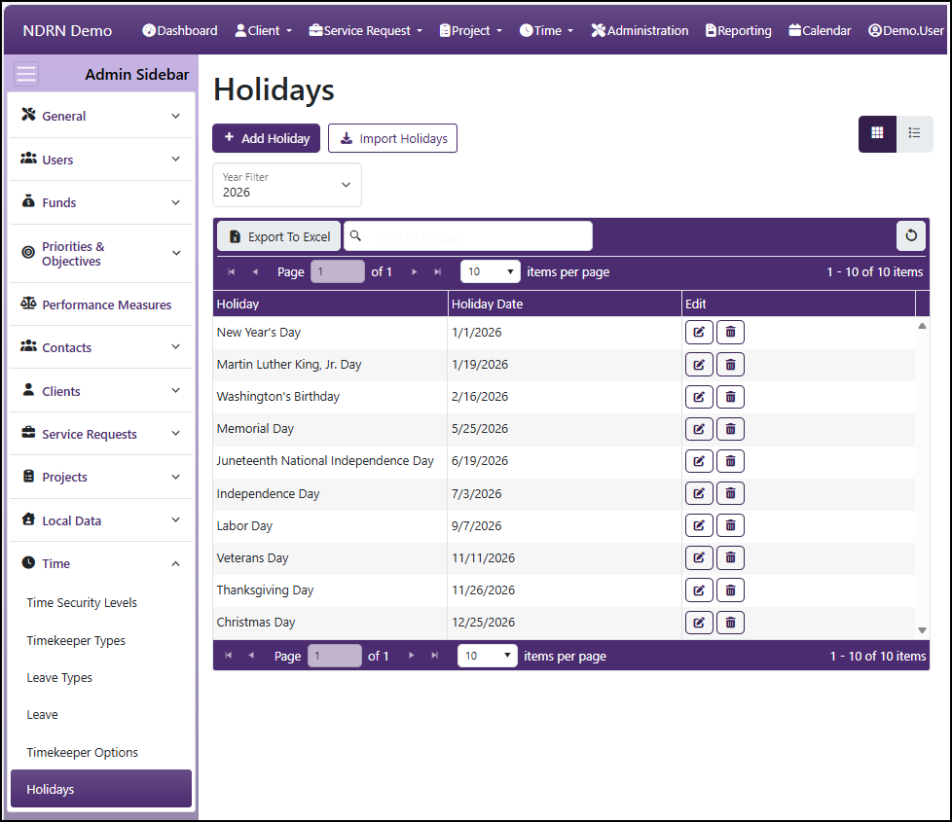Screen dimensions: 952x822
Task: Open bottom items per page dropdown
Action: [x=488, y=656]
